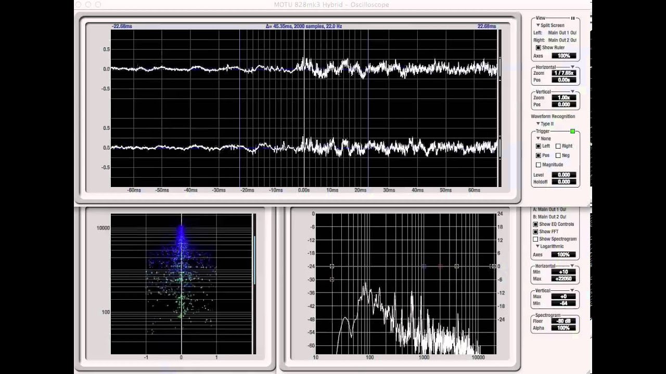Toggle the Show Ruler checkbox
Viewport: 666px width, 374px height.
539,48
